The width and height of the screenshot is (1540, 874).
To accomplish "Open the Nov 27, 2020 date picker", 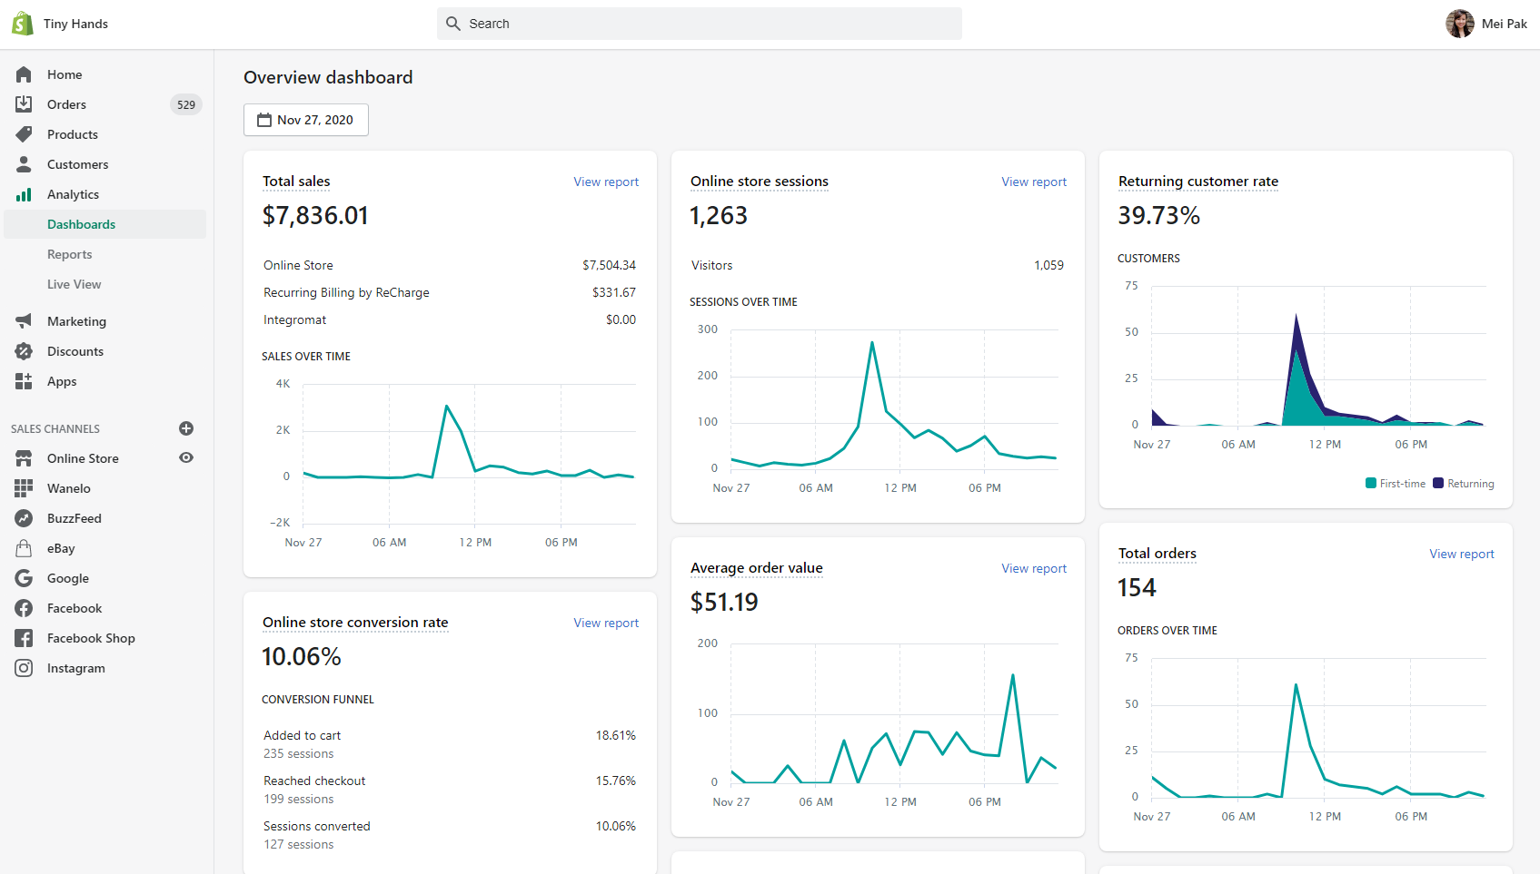I will click(x=306, y=120).
